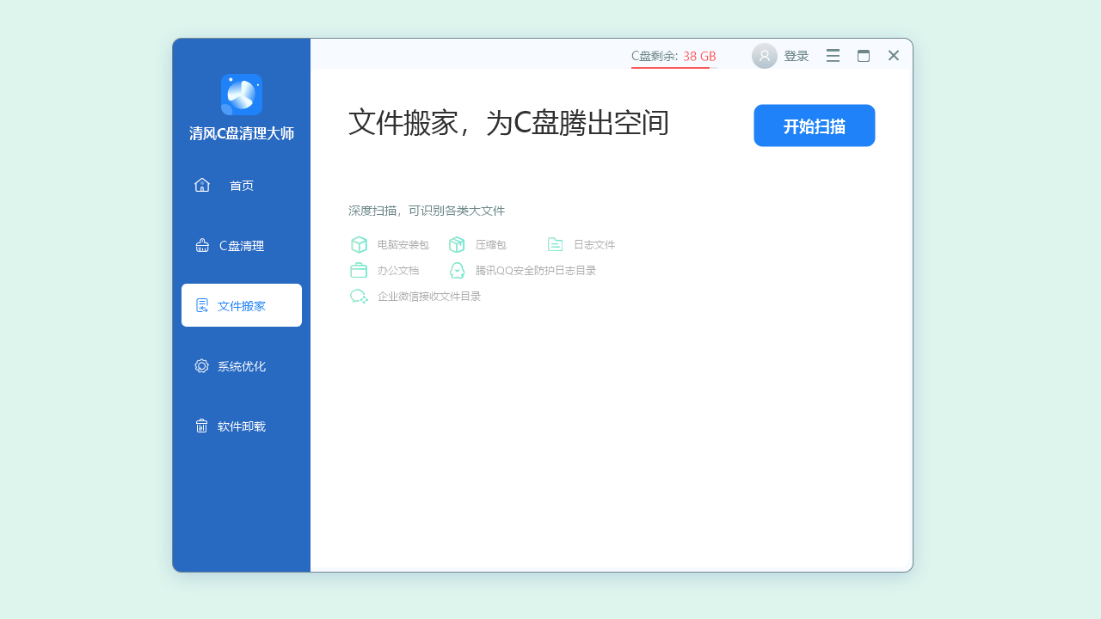The width and height of the screenshot is (1101, 619).
Task: Click the 压缩包 archive box icon
Action: click(x=457, y=244)
